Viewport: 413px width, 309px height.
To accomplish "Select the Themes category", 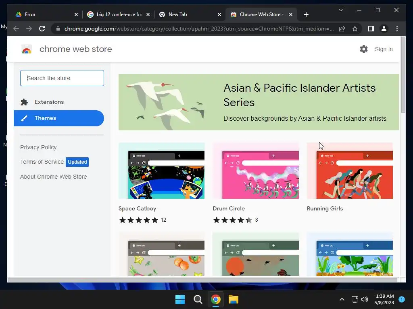I will [59, 118].
